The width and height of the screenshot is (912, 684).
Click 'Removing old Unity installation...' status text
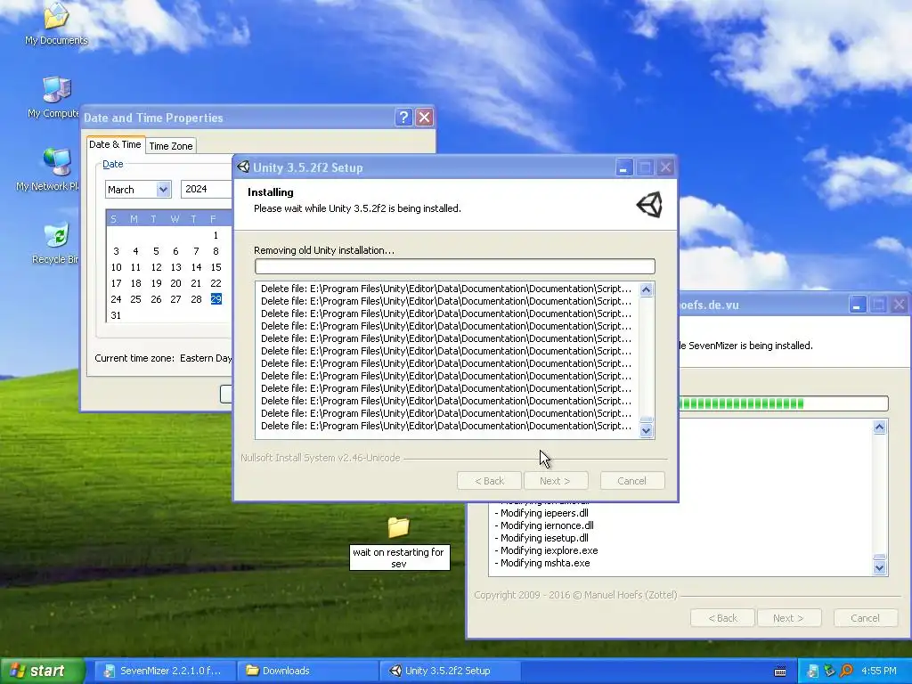(324, 250)
